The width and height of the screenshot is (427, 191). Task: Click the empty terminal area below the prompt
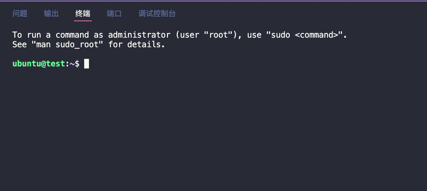[213, 130]
